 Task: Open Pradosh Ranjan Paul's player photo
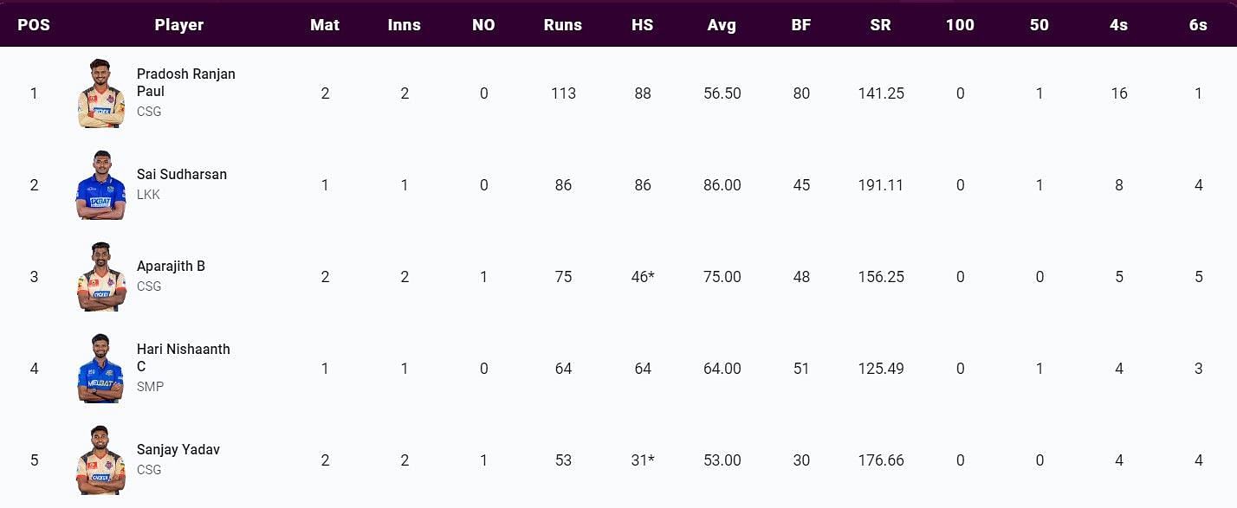(x=101, y=93)
